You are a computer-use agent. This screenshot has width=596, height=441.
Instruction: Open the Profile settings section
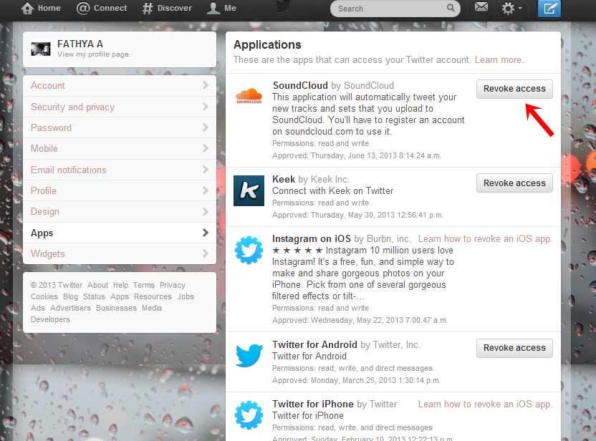[120, 190]
